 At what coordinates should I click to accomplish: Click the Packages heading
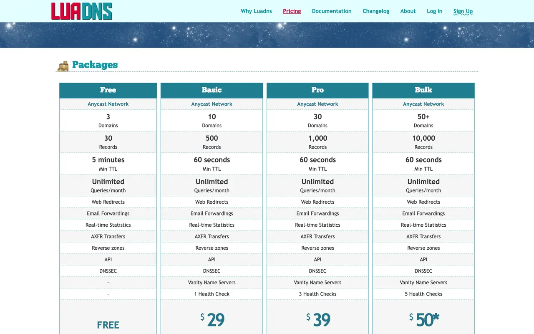pyautogui.click(x=95, y=65)
